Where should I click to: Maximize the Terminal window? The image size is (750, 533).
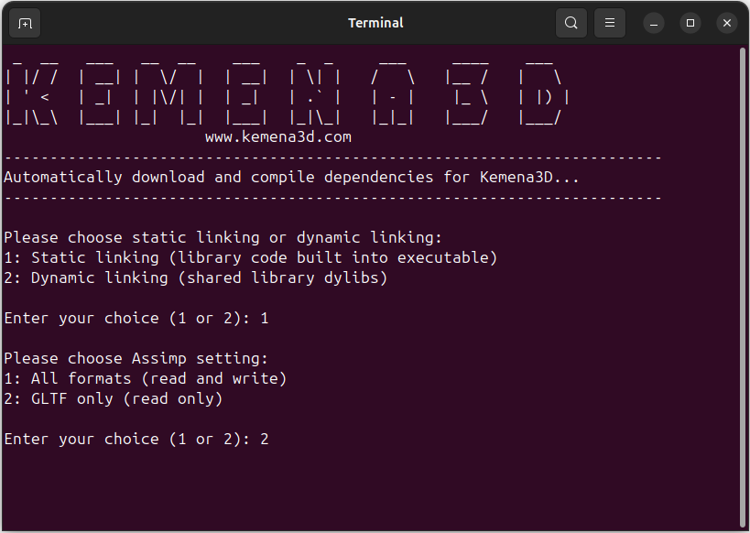tap(690, 23)
